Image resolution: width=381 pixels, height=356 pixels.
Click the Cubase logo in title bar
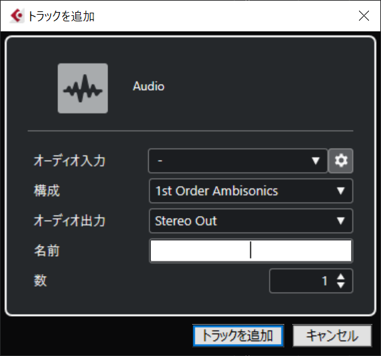pyautogui.click(x=17, y=16)
